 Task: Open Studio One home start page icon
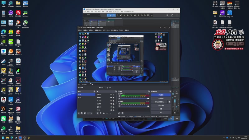coord(172,15)
